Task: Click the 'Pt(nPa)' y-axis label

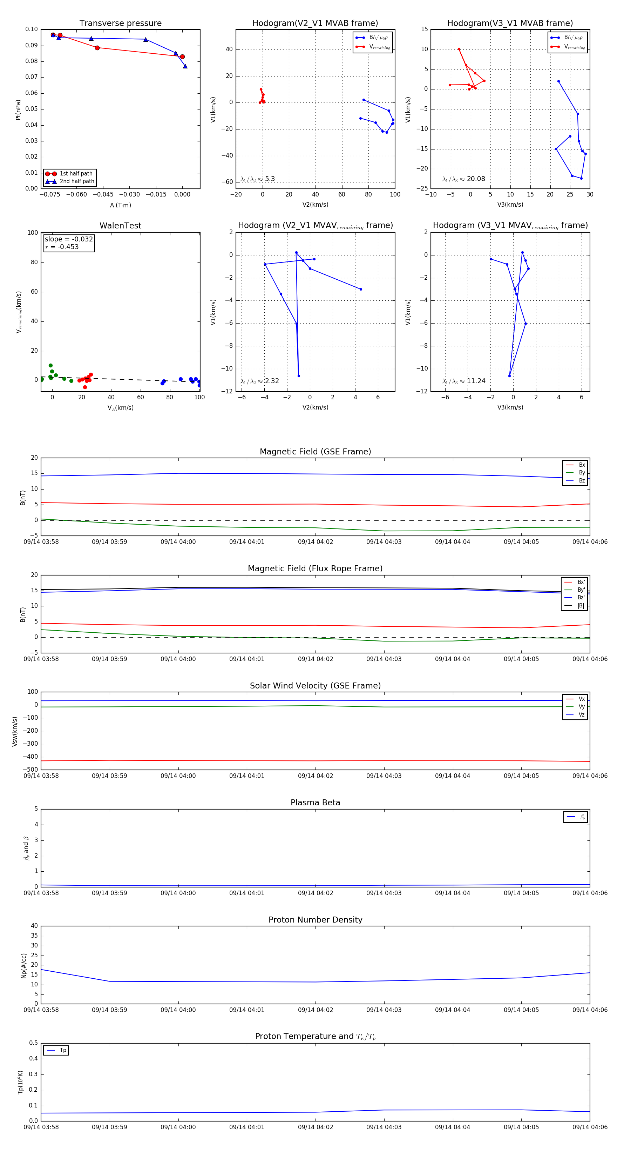Action: (x=18, y=109)
